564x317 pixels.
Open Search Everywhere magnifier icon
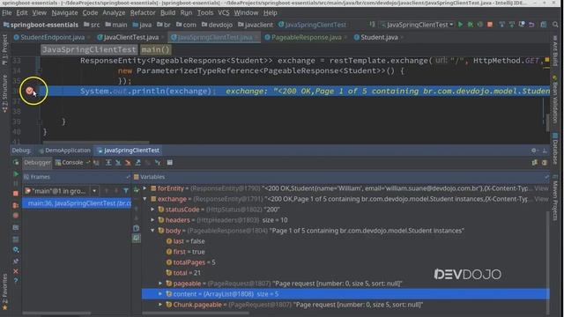click(x=556, y=25)
